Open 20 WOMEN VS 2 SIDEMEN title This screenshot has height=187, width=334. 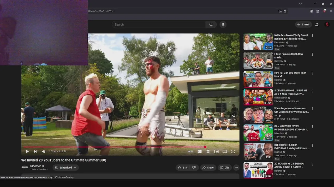coord(289,165)
